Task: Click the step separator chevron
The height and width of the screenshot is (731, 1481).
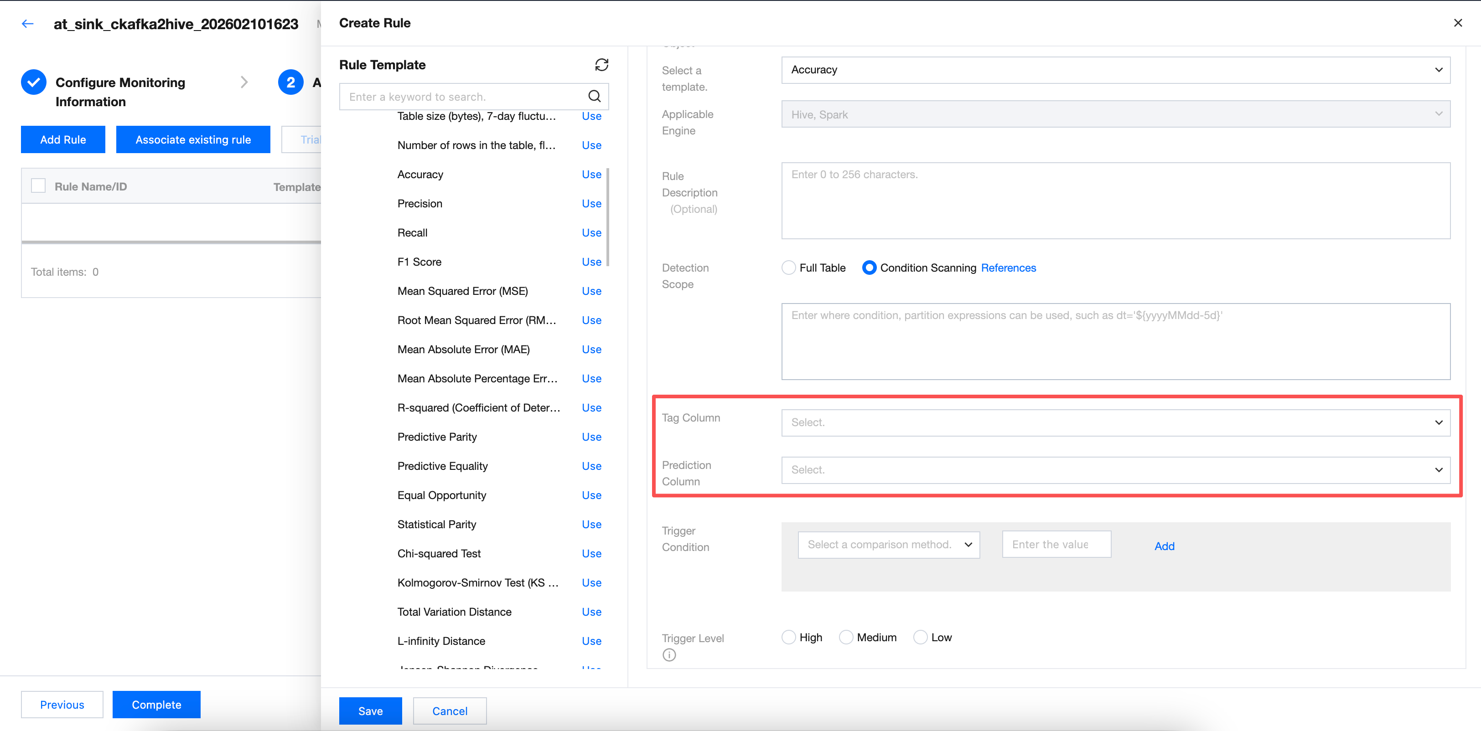Action: tap(244, 83)
